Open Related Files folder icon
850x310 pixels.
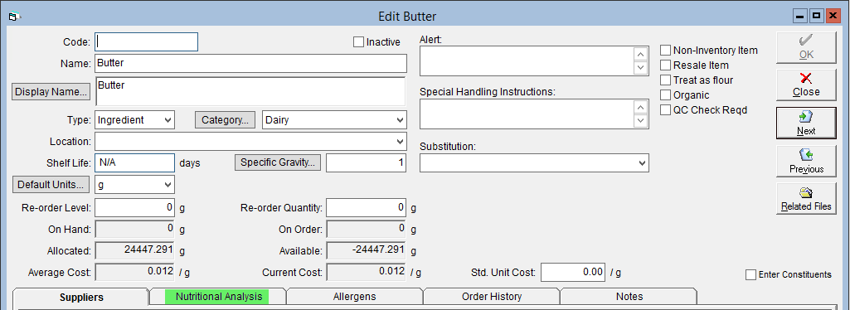click(x=805, y=193)
